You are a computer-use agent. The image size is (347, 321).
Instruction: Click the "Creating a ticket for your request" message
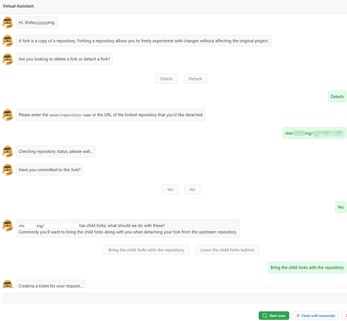click(50, 285)
